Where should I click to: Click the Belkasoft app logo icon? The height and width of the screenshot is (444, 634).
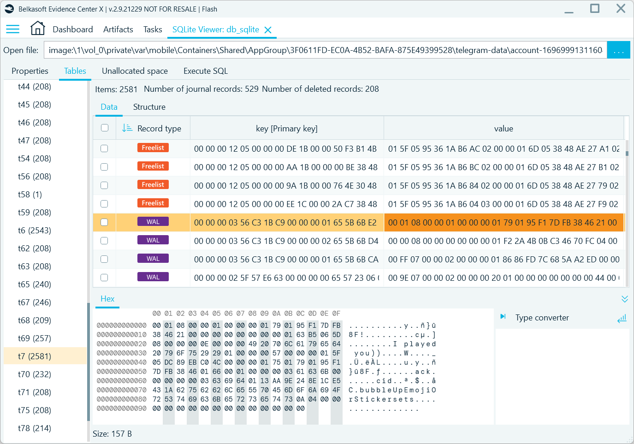pyautogui.click(x=9, y=9)
